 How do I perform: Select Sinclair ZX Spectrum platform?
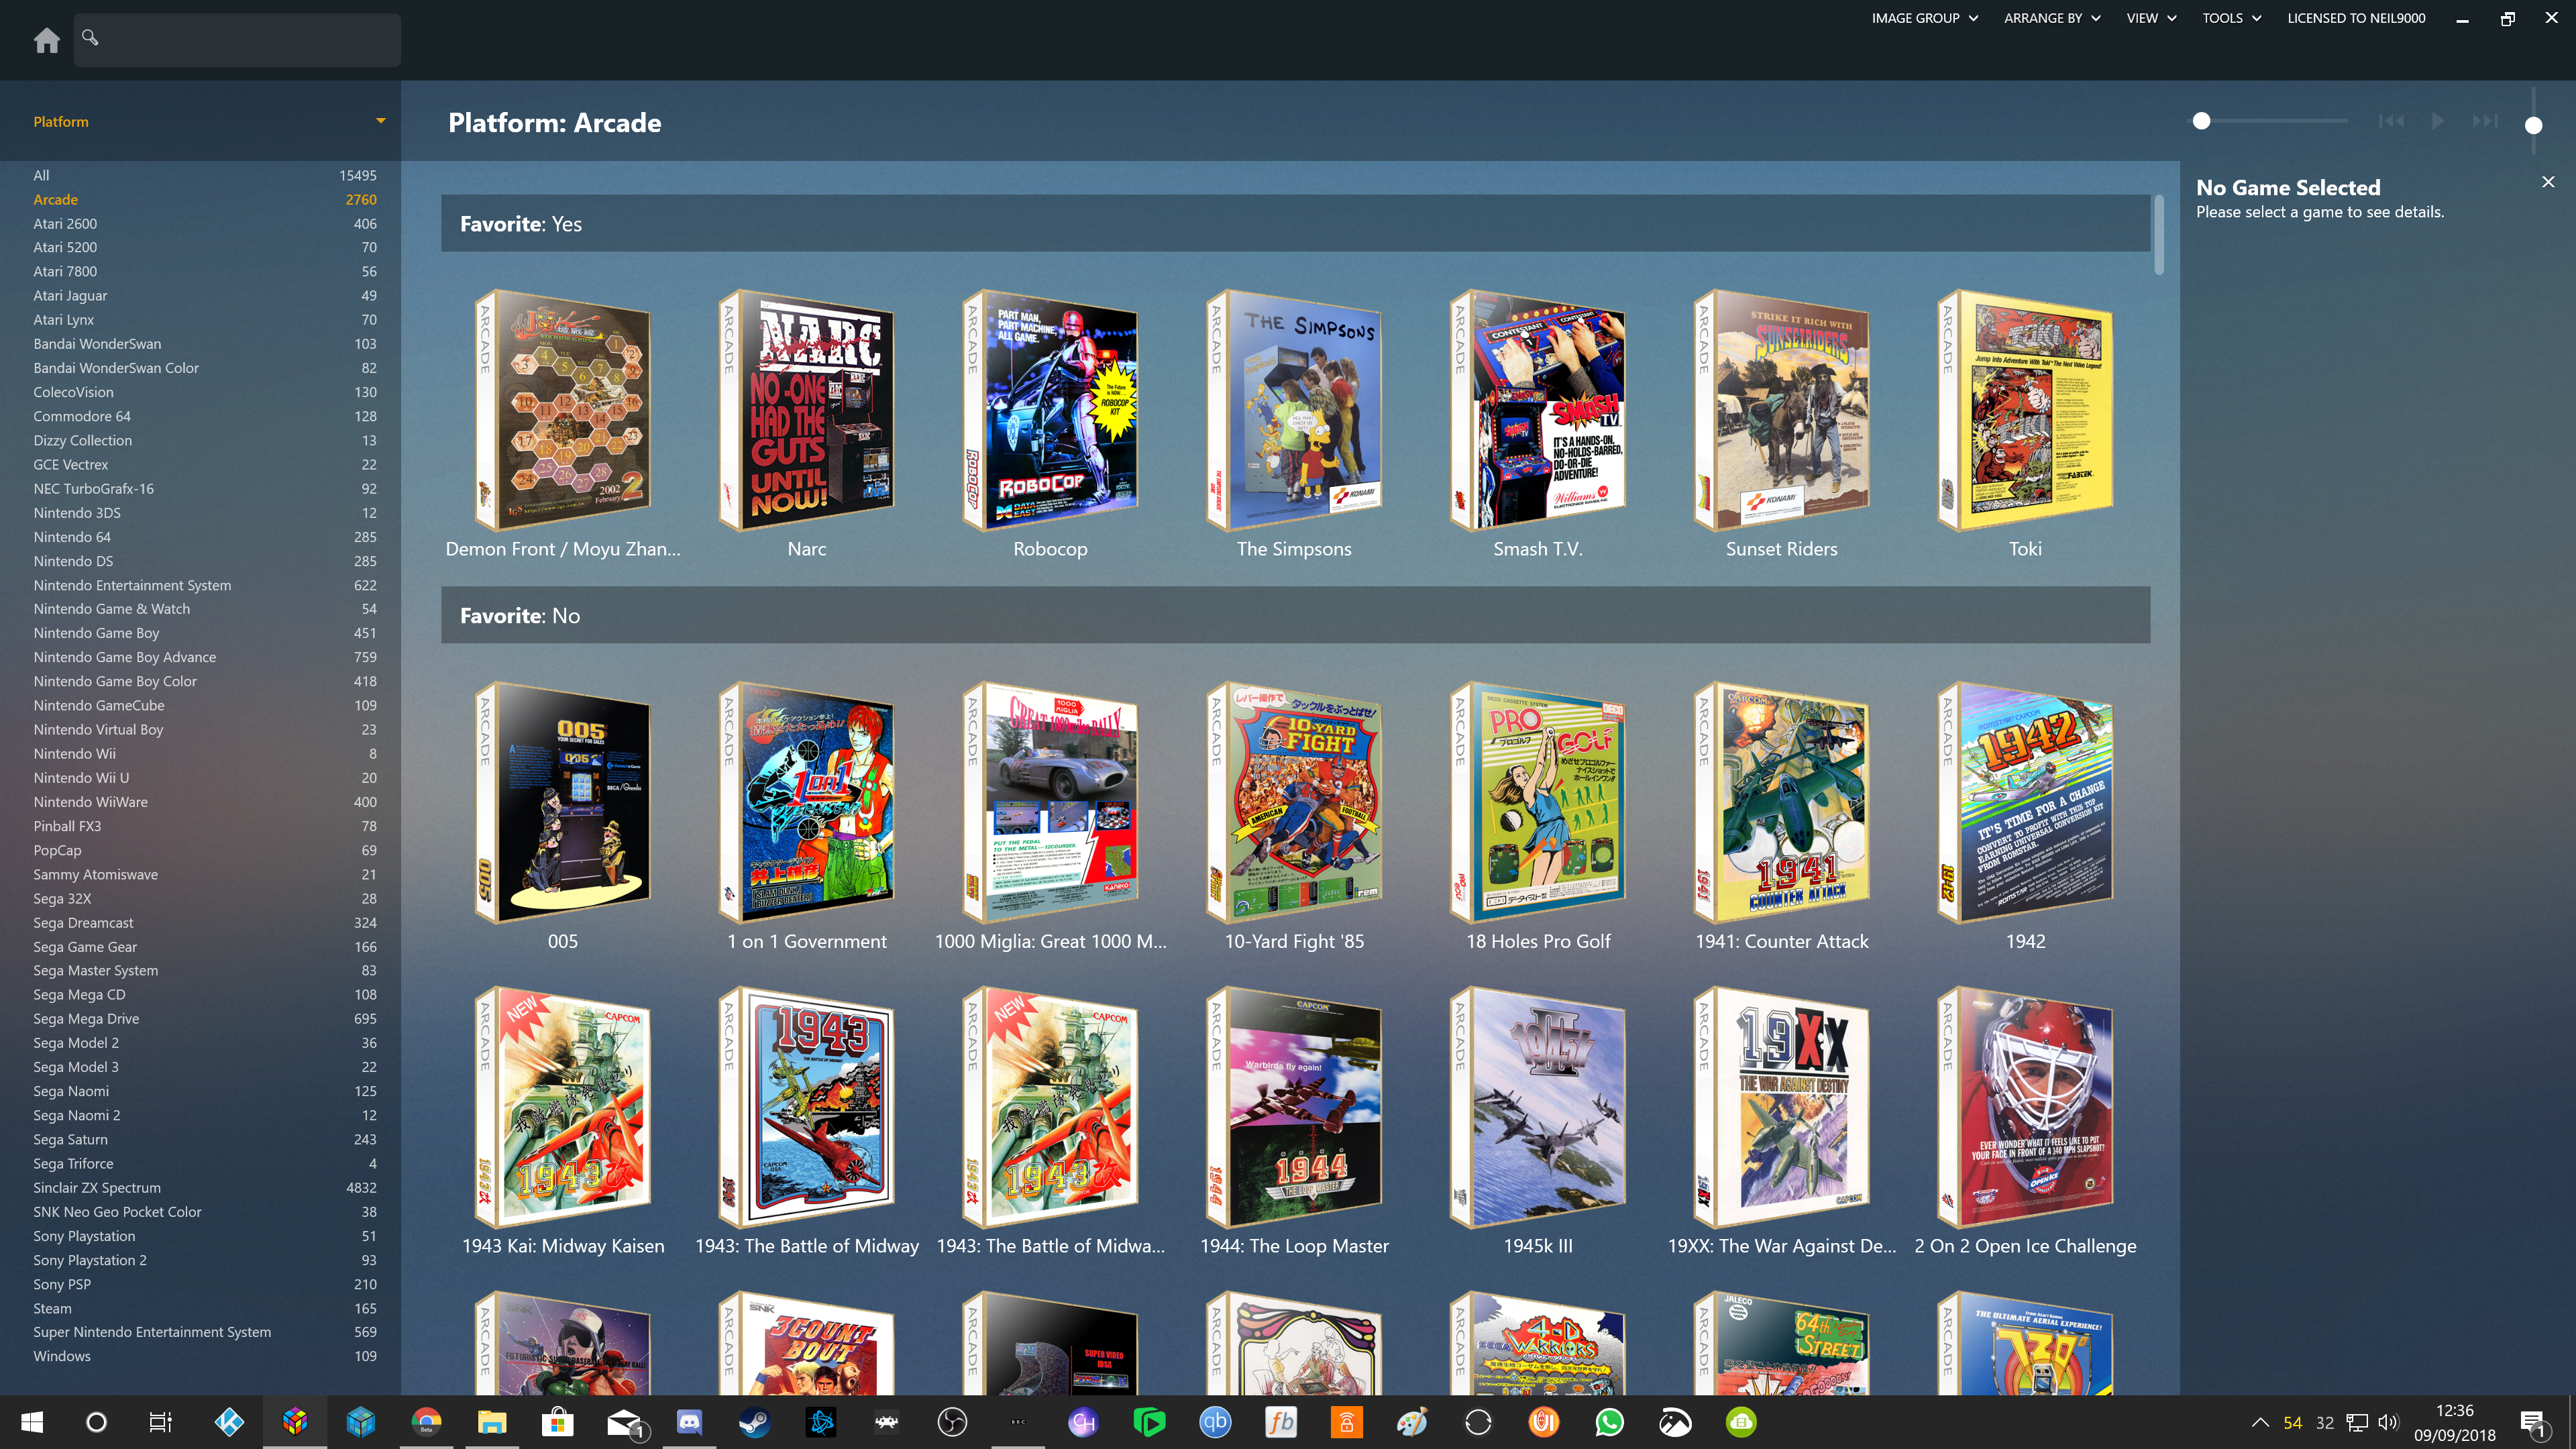(97, 1187)
